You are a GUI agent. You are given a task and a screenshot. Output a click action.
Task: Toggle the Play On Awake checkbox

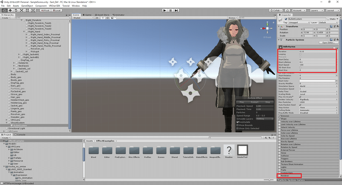pyautogui.click(x=300, y=97)
